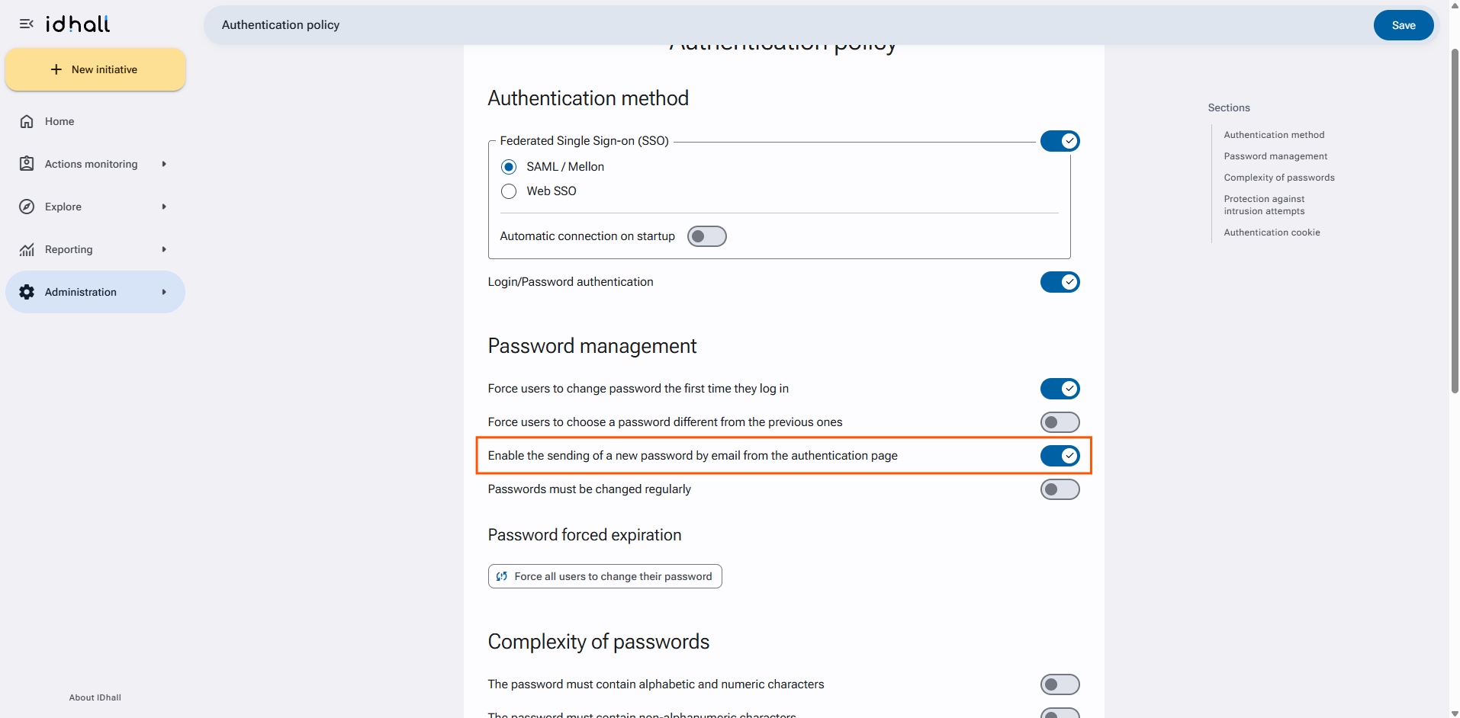Jump to the Password management section
This screenshot has height=718, width=1460.
[x=1275, y=156]
